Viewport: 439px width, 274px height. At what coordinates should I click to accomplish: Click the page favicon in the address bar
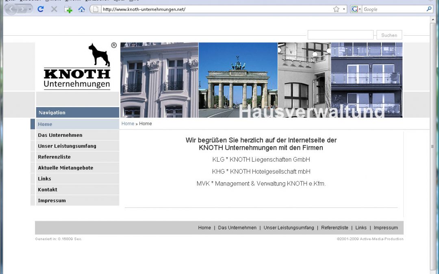(95, 9)
